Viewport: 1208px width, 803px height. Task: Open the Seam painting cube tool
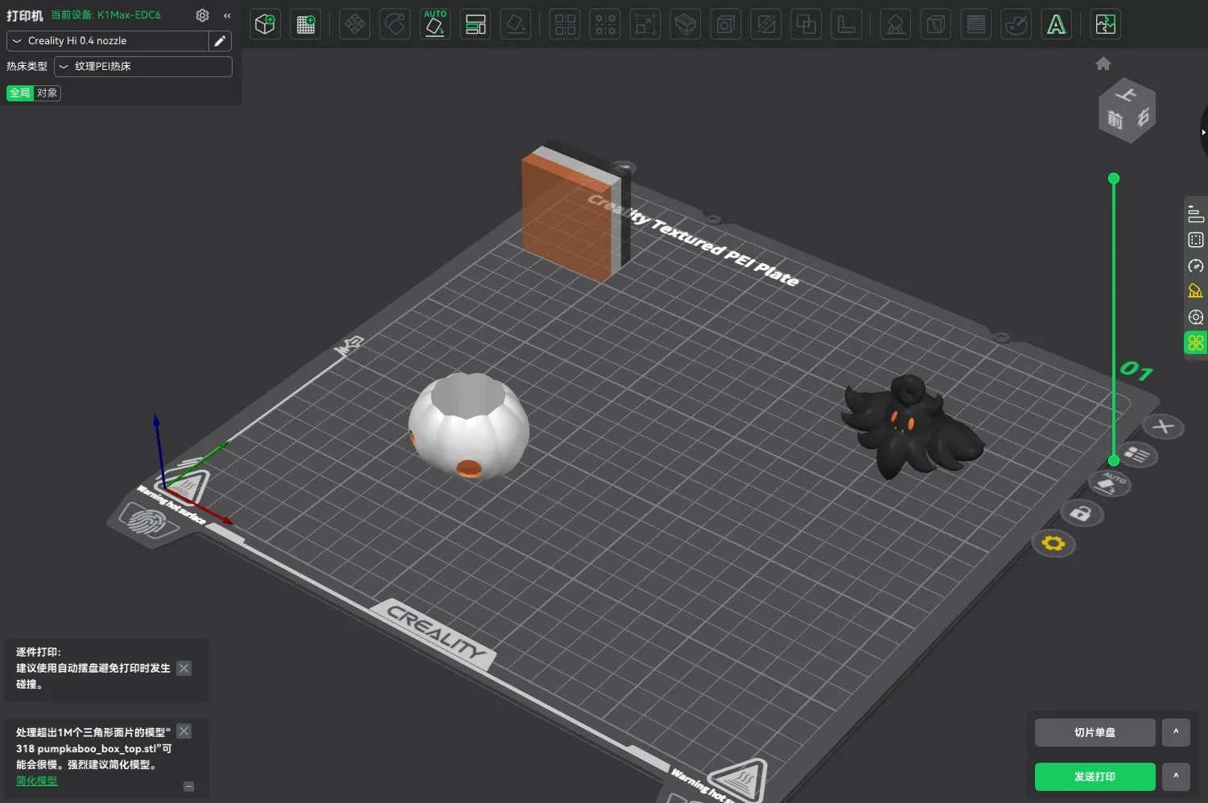(935, 24)
